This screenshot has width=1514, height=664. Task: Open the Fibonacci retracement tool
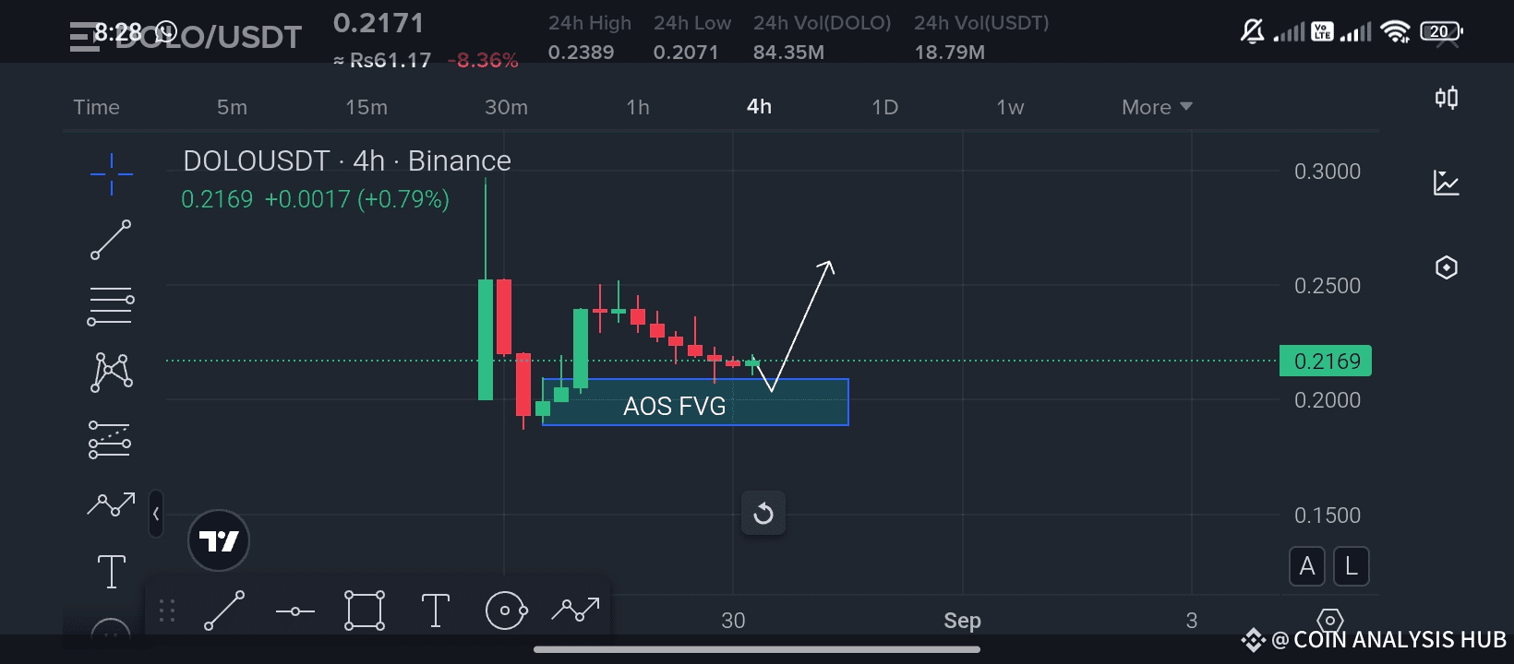(111, 307)
